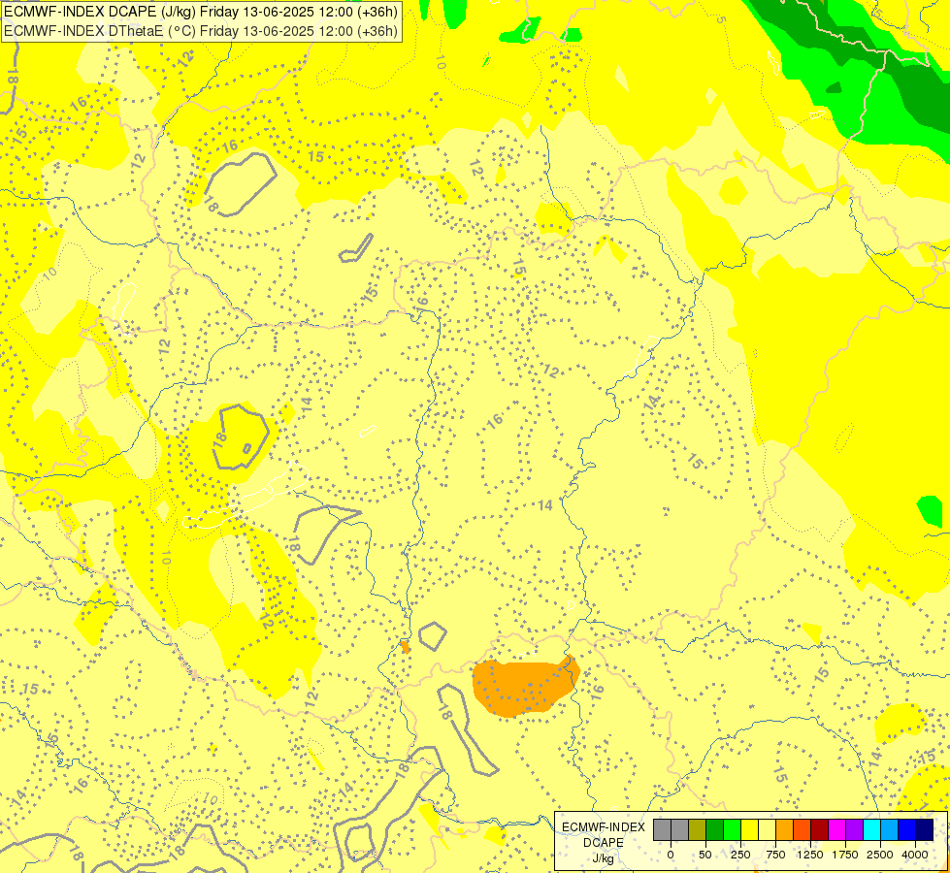Click the DCAPE (J/kg) title line
This screenshot has width=950, height=873.
pyautogui.click(x=201, y=12)
